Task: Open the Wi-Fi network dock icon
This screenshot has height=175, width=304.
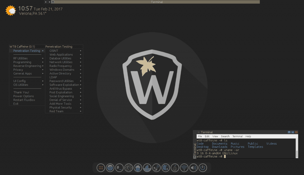Action: coord(184,168)
